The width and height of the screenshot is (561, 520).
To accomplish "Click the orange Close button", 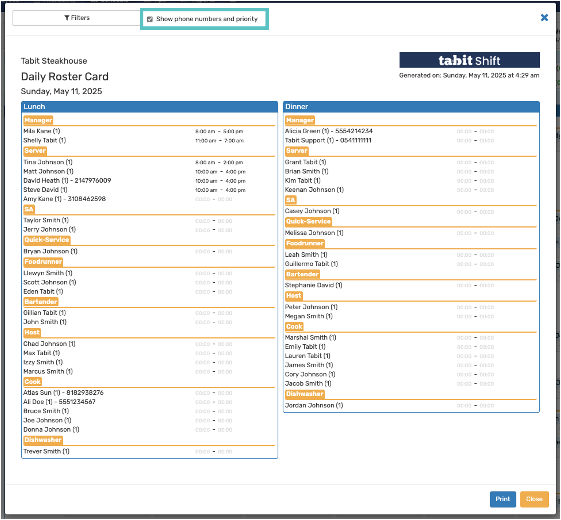I will 534,499.
